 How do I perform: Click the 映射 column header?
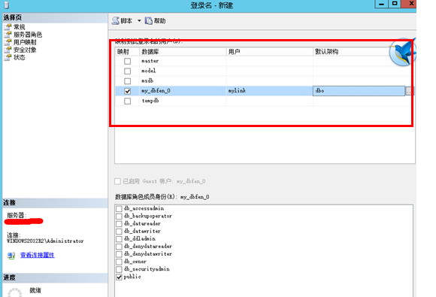click(127, 52)
